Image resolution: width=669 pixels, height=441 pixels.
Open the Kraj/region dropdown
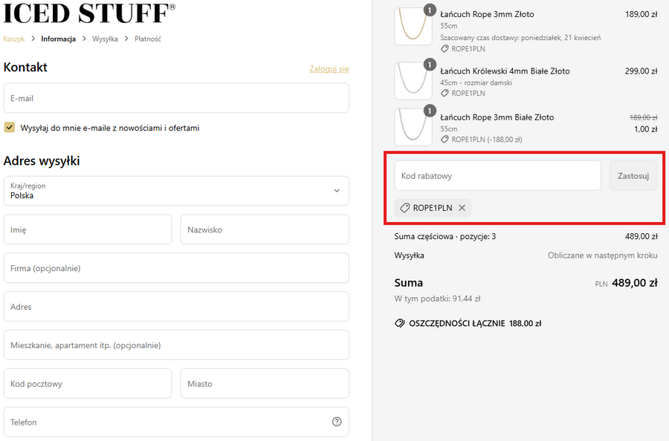(x=176, y=191)
